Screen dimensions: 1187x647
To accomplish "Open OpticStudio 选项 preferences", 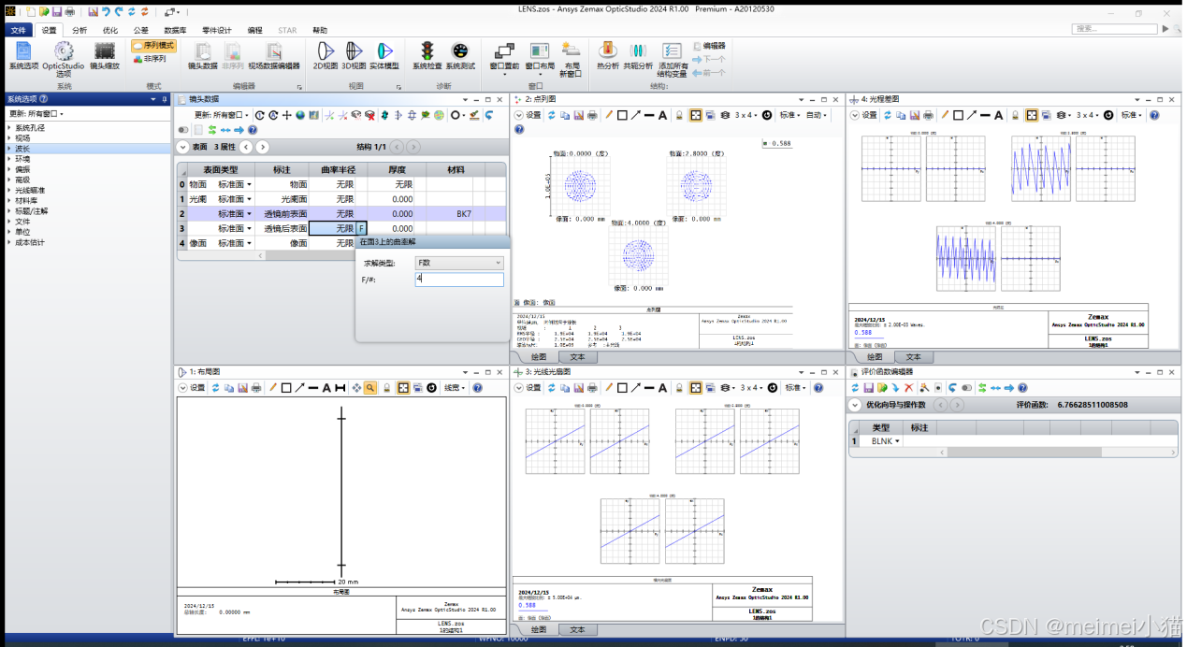I will pos(64,58).
